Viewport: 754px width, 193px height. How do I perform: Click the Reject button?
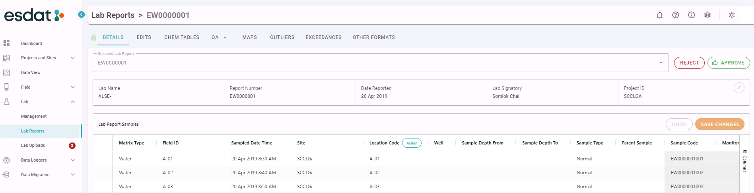pos(689,63)
